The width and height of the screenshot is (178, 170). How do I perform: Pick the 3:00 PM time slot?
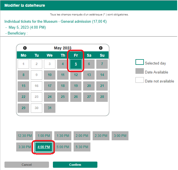[x=120, y=136]
